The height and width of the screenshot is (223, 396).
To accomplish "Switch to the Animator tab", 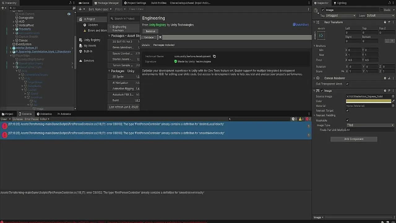I will [64, 114].
